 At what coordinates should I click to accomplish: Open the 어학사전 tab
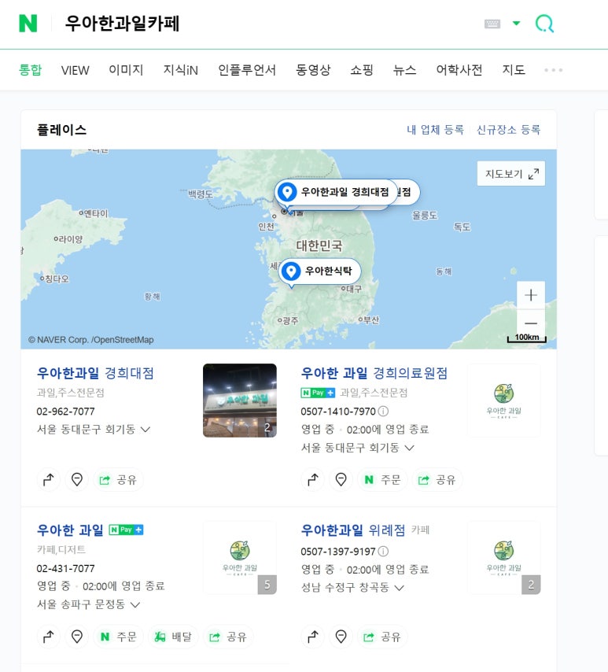click(x=459, y=70)
